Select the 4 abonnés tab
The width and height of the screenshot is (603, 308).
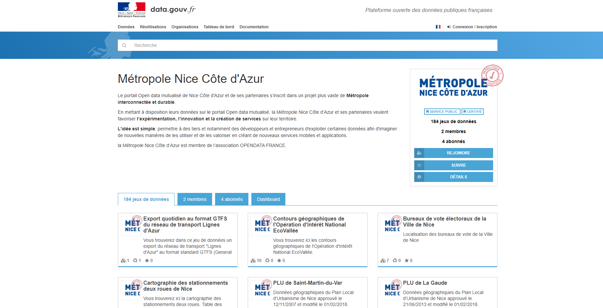[232, 199]
